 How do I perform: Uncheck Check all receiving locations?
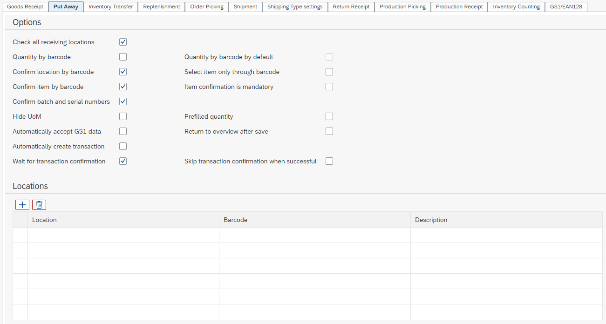pyautogui.click(x=123, y=42)
